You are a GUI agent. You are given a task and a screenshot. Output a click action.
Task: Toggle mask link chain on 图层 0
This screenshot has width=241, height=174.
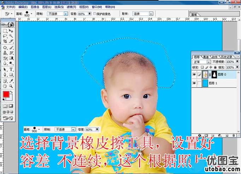[x=210, y=75]
